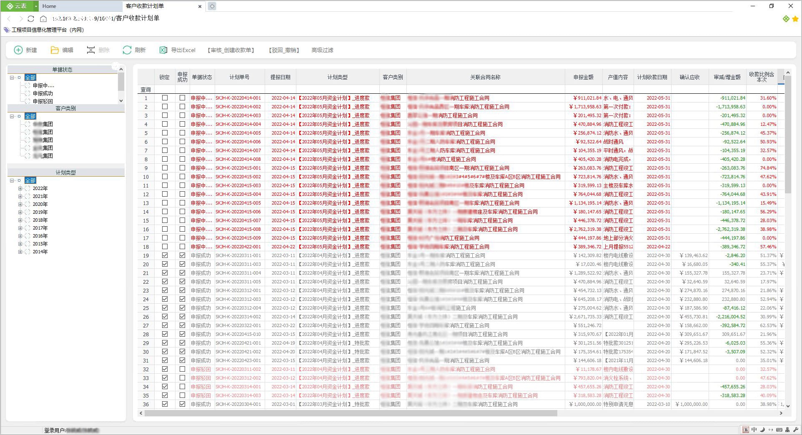
Task: Click the 计划单号 column header
Action: click(239, 77)
